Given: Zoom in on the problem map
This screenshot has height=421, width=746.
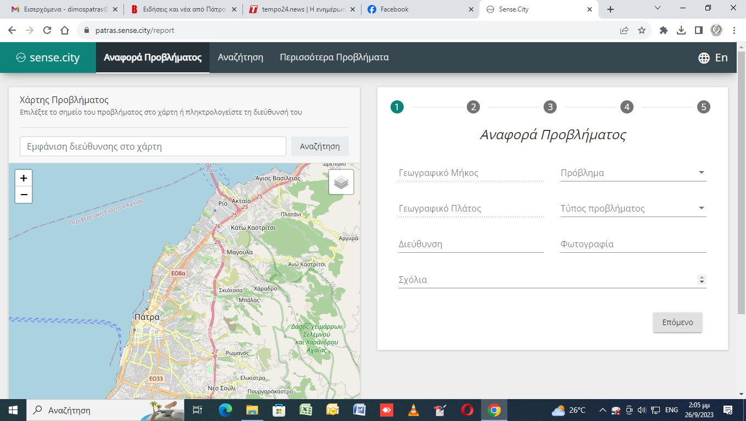Looking at the screenshot, I should [24, 178].
